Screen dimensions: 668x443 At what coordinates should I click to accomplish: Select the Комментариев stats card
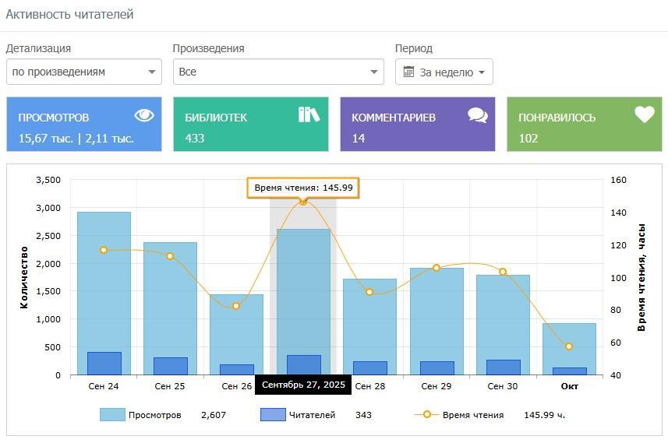pyautogui.click(x=417, y=125)
